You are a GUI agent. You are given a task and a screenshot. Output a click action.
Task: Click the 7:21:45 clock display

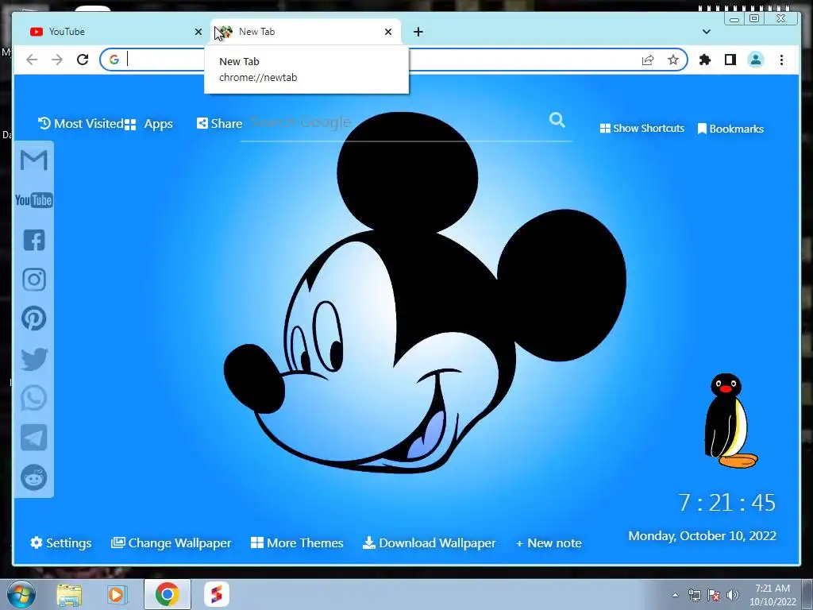click(727, 503)
